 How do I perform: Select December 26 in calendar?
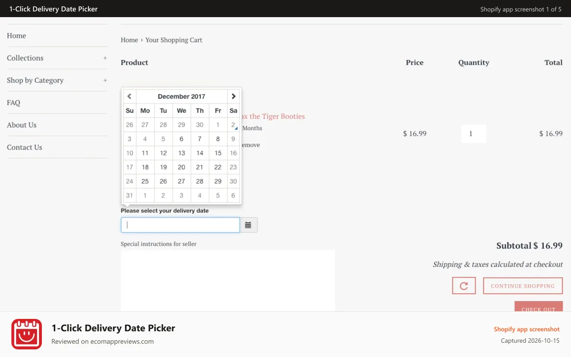point(163,181)
